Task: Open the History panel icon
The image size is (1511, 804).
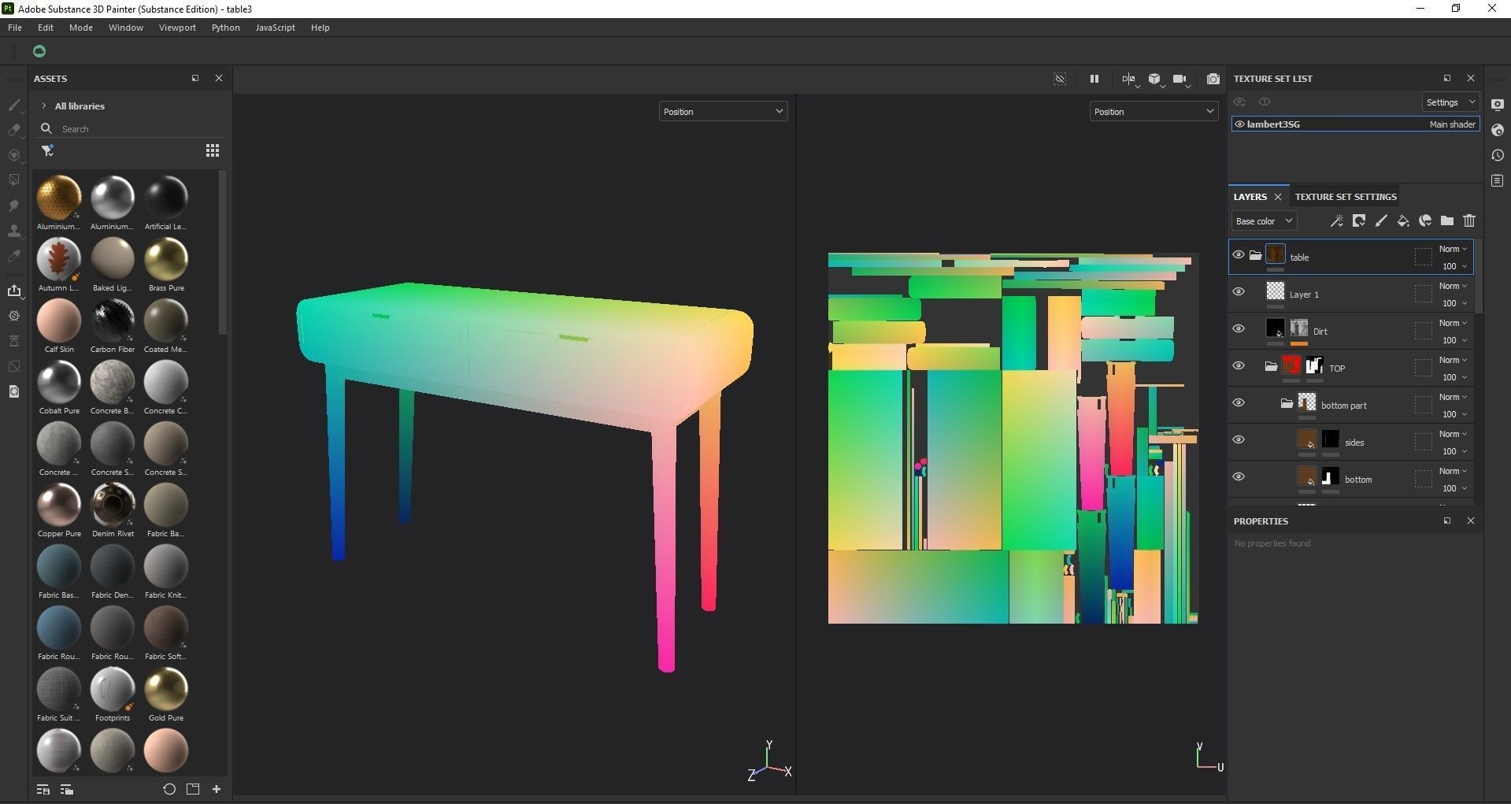Action: [1498, 155]
